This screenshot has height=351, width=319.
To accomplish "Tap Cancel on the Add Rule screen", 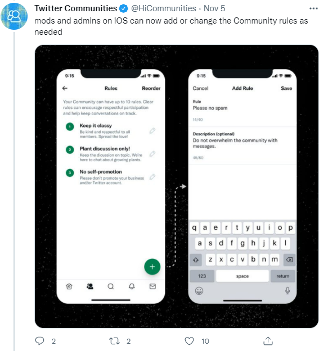I will (x=200, y=88).
